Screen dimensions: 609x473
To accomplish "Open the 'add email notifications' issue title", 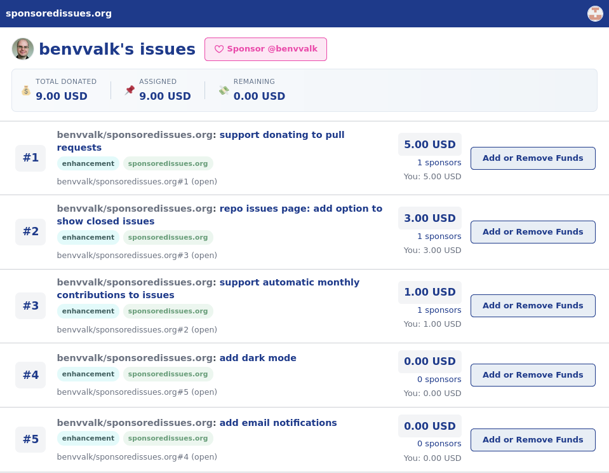I will pyautogui.click(x=278, y=423).
